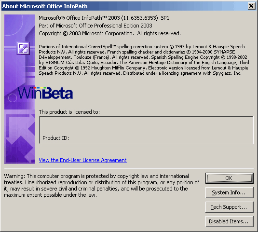The height and width of the screenshot is (232, 258).
Task: Click the OK button
Action: click(230, 178)
